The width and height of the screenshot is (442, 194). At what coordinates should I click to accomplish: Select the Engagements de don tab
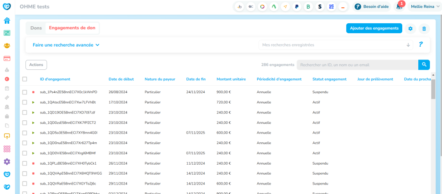coord(72,28)
